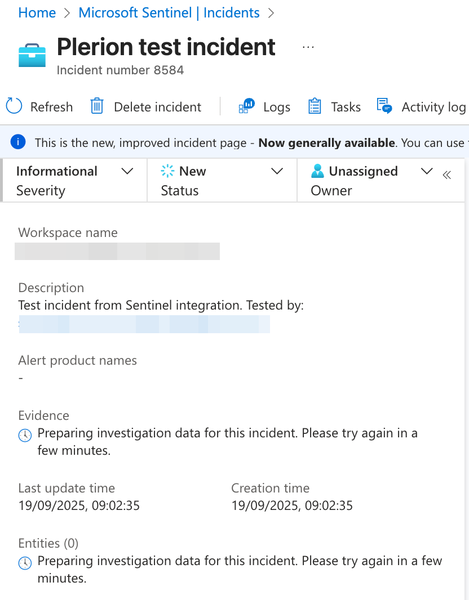Screen dimensions: 469x600
Task: Click the Last update time value
Action: (x=79, y=505)
